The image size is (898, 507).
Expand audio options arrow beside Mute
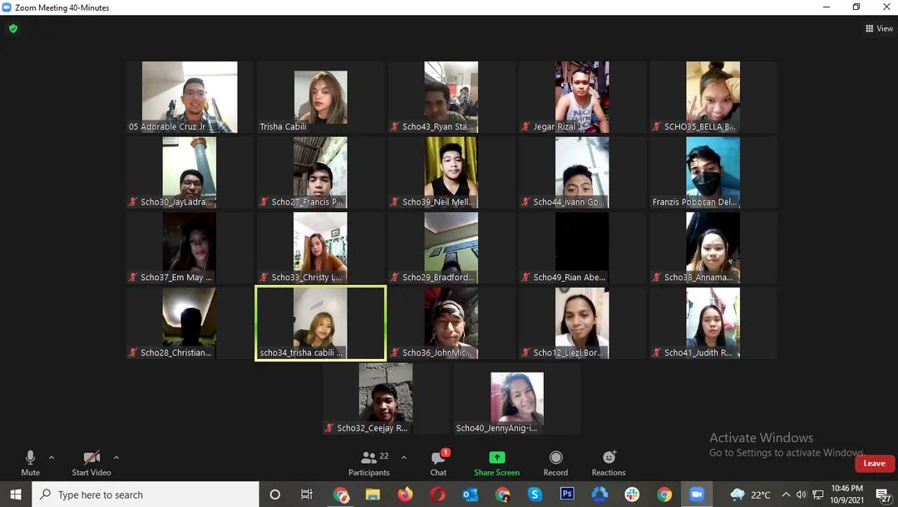coord(52,457)
